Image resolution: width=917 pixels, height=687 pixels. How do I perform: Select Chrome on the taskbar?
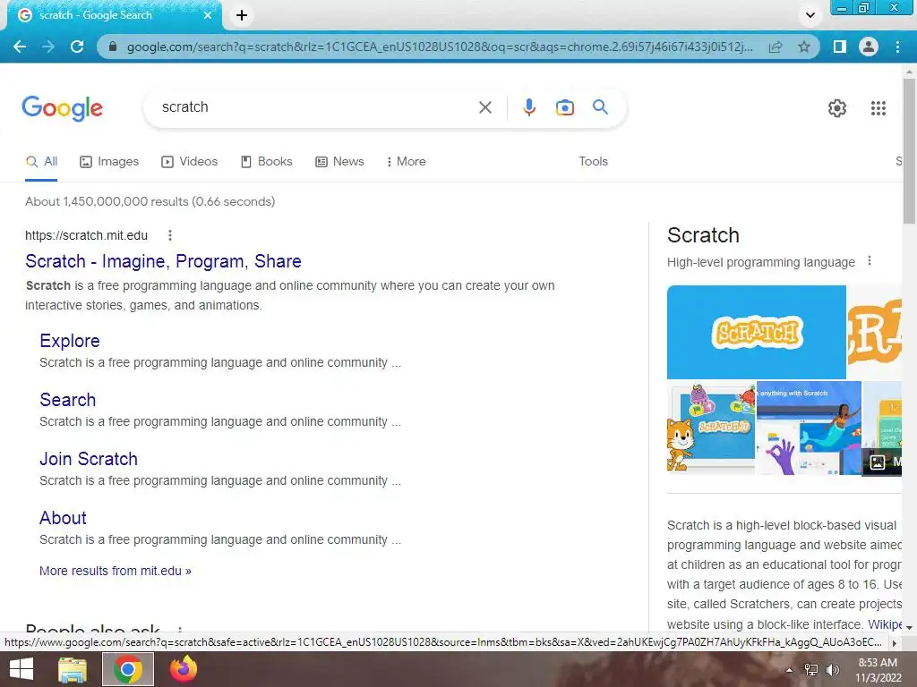coord(128,669)
